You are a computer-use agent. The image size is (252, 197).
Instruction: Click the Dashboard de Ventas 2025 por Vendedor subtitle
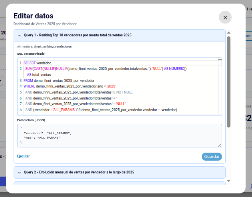coord(45,24)
